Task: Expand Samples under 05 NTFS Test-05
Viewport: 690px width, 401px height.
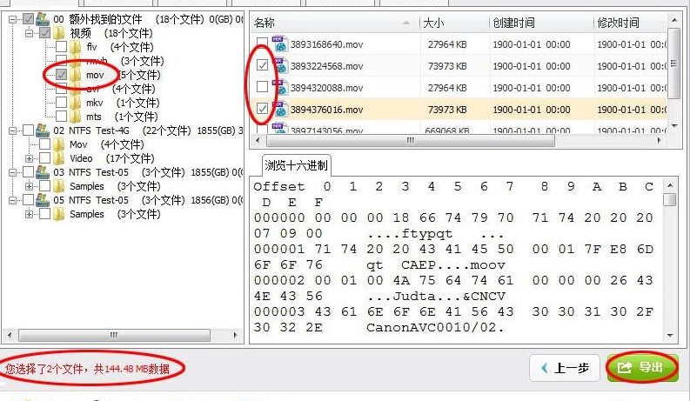Action: [x=29, y=214]
